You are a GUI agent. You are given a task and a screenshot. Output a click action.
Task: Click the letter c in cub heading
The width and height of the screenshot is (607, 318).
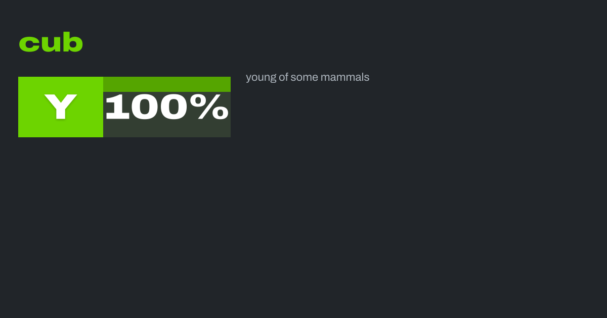point(29,44)
